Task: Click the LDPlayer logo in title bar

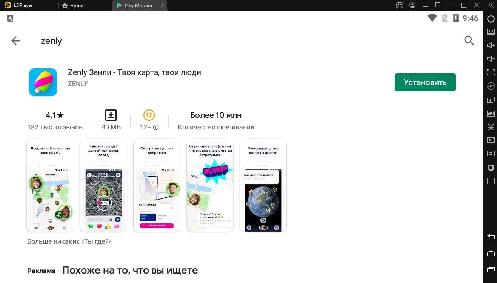Action: [x=8, y=5]
